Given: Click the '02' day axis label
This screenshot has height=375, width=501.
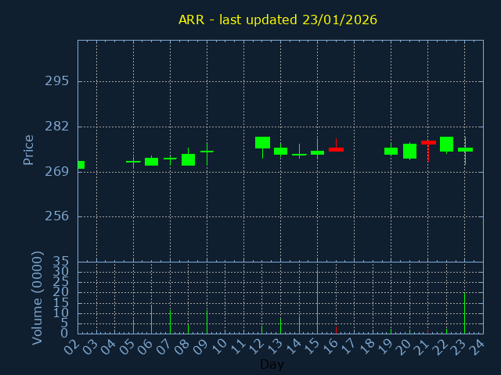Looking at the screenshot, I should [72, 346].
